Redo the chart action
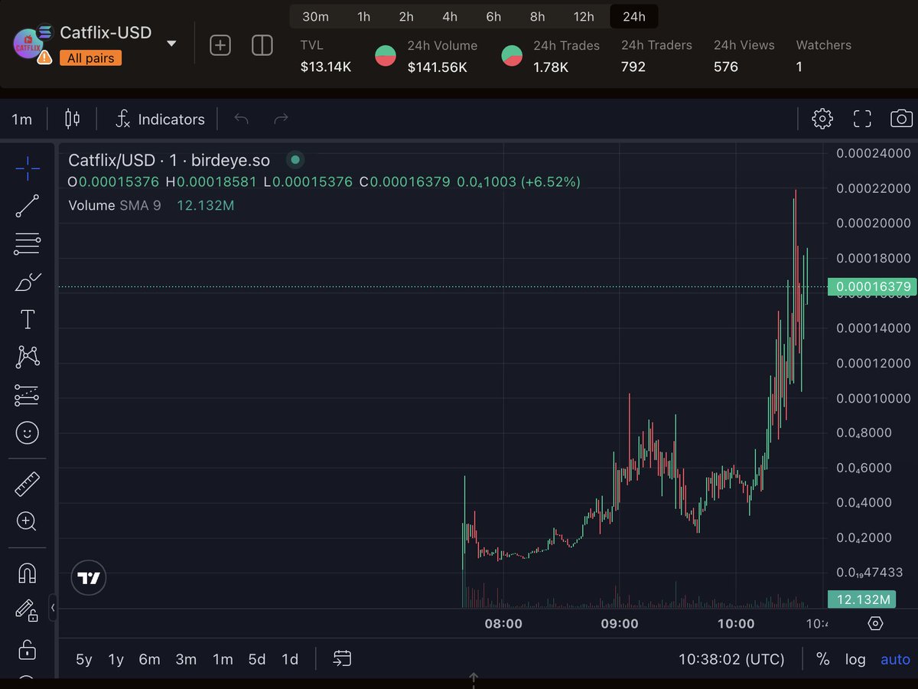Image resolution: width=918 pixels, height=689 pixels. click(x=282, y=119)
